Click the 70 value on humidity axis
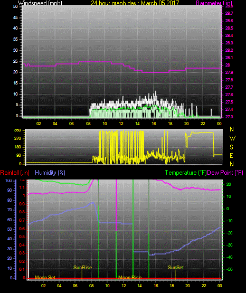 coord(10,210)
